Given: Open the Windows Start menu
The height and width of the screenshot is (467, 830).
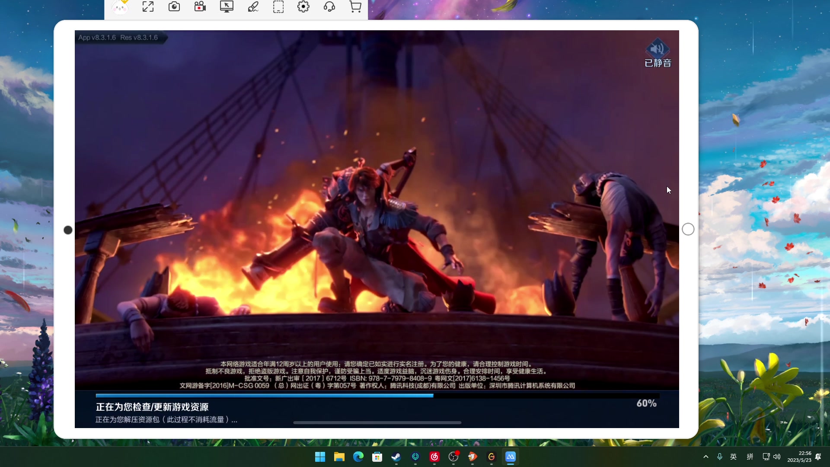Looking at the screenshot, I should click(x=320, y=457).
